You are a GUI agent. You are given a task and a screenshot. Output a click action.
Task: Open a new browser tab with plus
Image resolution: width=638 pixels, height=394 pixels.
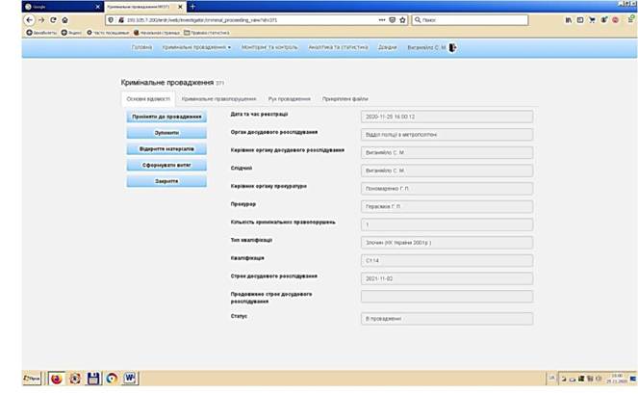click(x=192, y=7)
